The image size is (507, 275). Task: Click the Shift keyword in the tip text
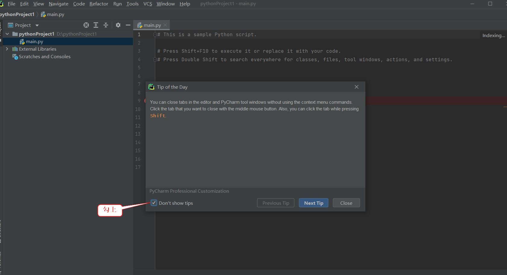click(158, 115)
